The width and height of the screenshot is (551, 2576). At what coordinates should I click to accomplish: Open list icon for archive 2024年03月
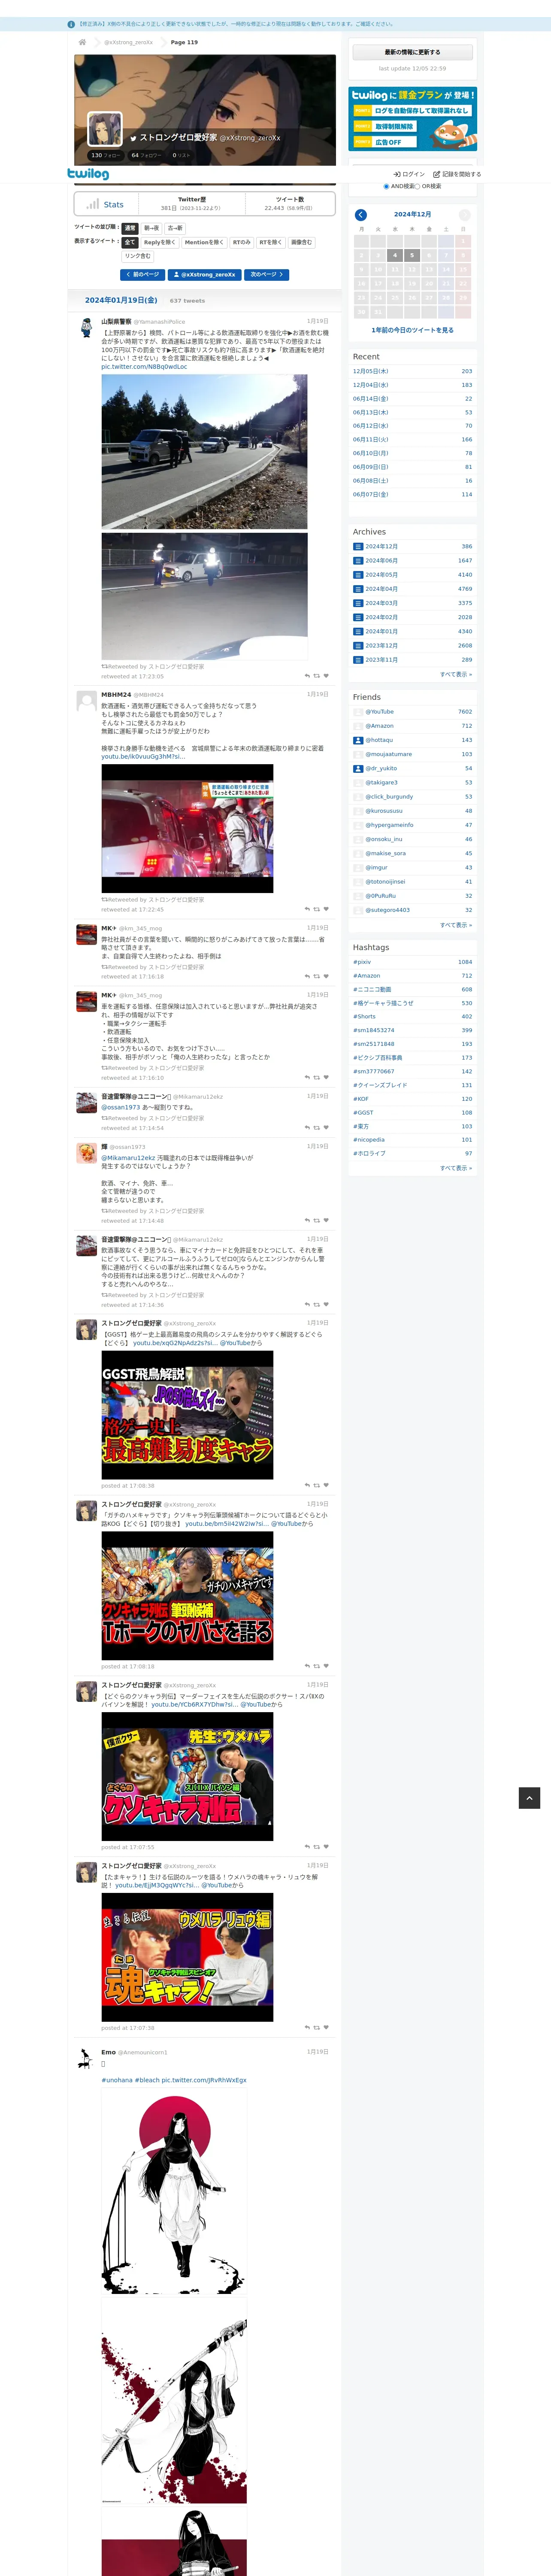click(x=358, y=603)
